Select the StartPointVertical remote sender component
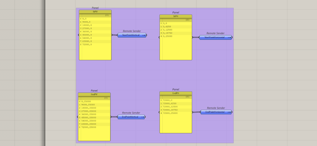The height and width of the screenshot is (146, 317). click(x=130, y=35)
